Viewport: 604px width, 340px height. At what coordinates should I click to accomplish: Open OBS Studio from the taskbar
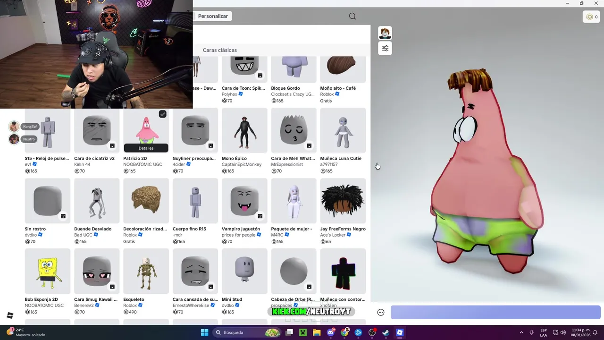tap(372, 332)
